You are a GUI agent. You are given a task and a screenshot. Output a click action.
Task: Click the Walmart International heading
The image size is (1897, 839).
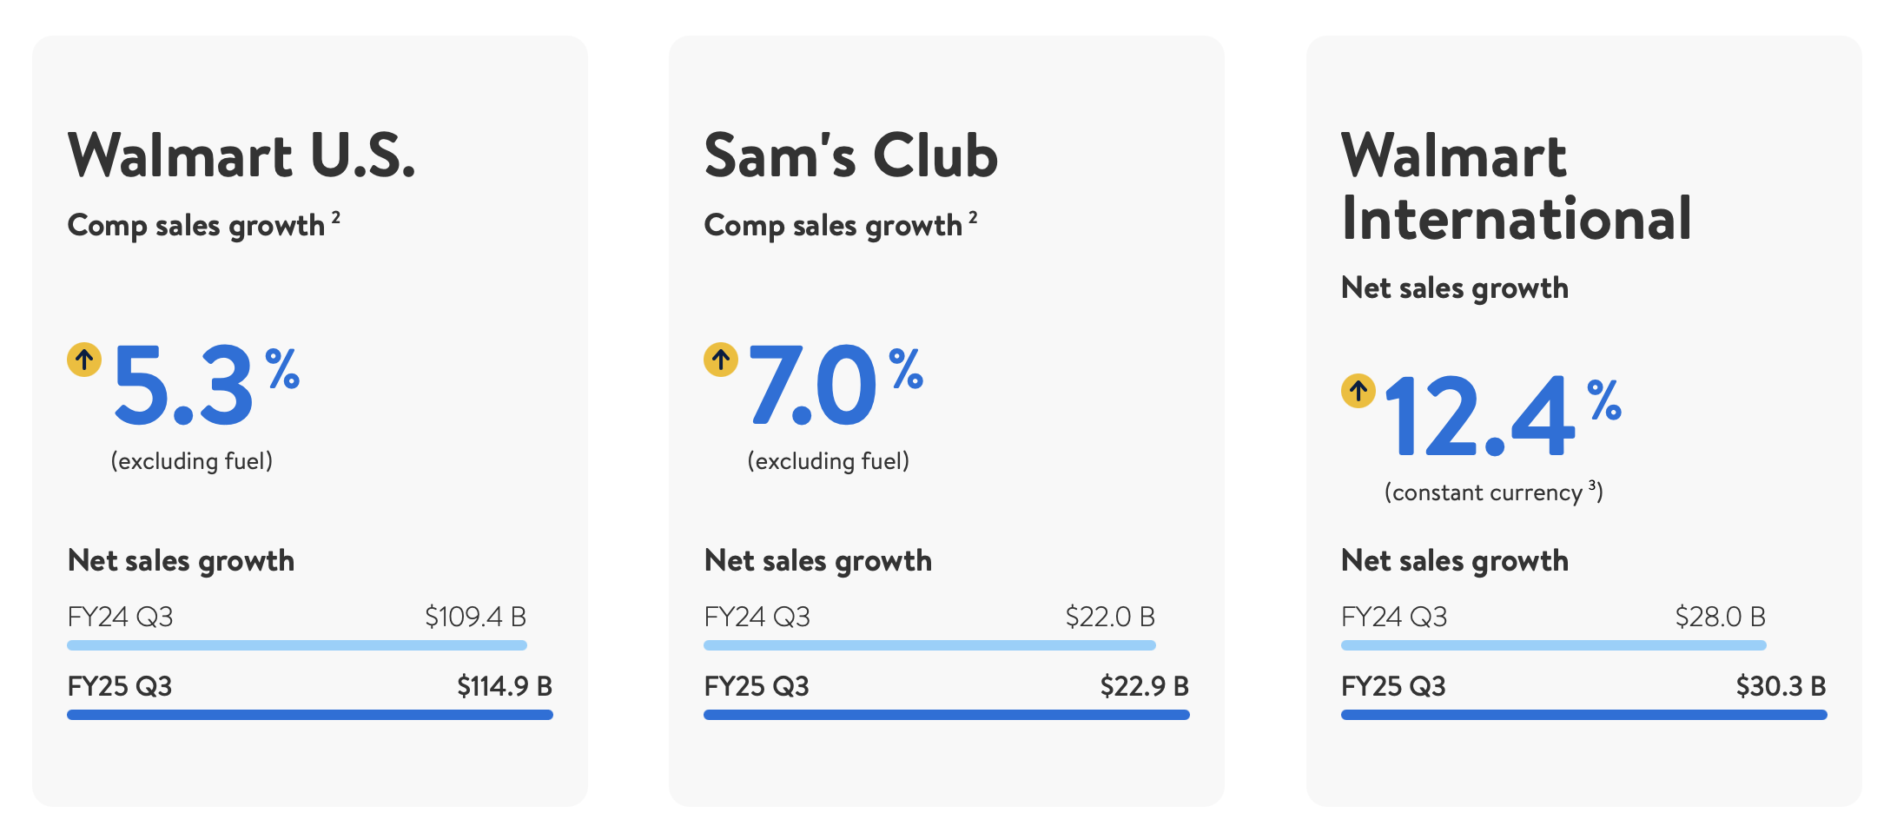pyautogui.click(x=1516, y=187)
